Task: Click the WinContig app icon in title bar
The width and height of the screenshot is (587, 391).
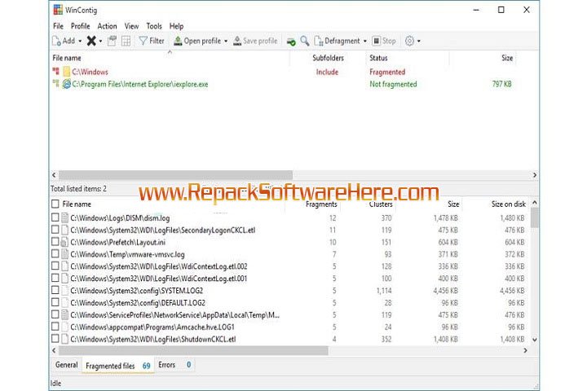Action: click(x=58, y=9)
